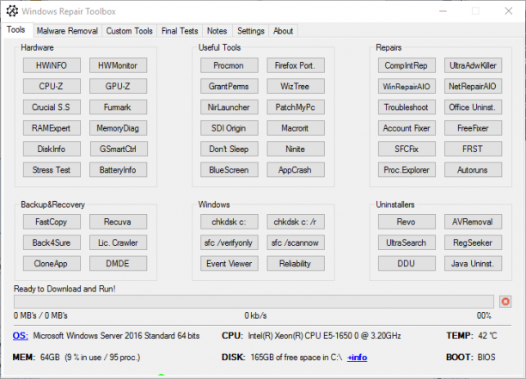The width and height of the screenshot is (526, 379).
Task: Click the Back4Sure button
Action: point(52,242)
